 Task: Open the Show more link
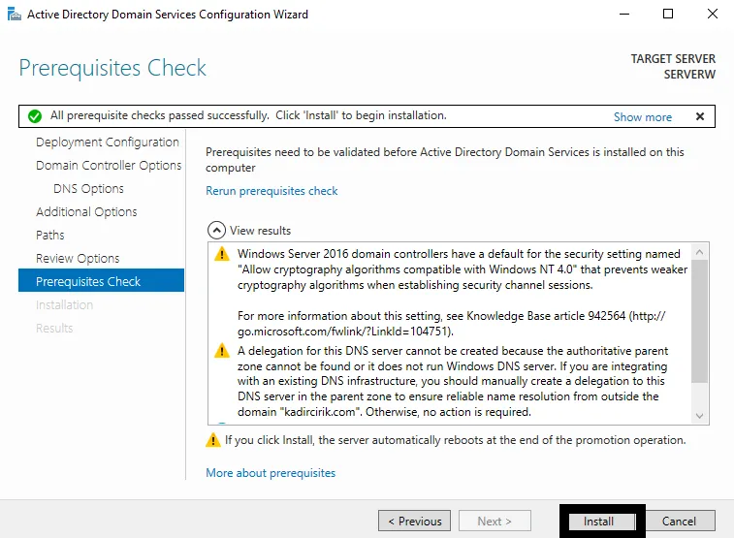point(643,117)
